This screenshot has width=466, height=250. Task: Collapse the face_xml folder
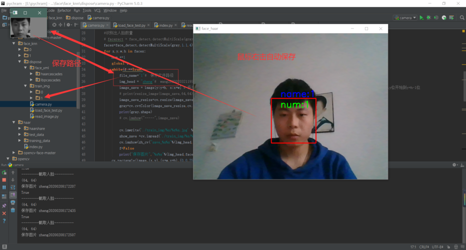25,68
